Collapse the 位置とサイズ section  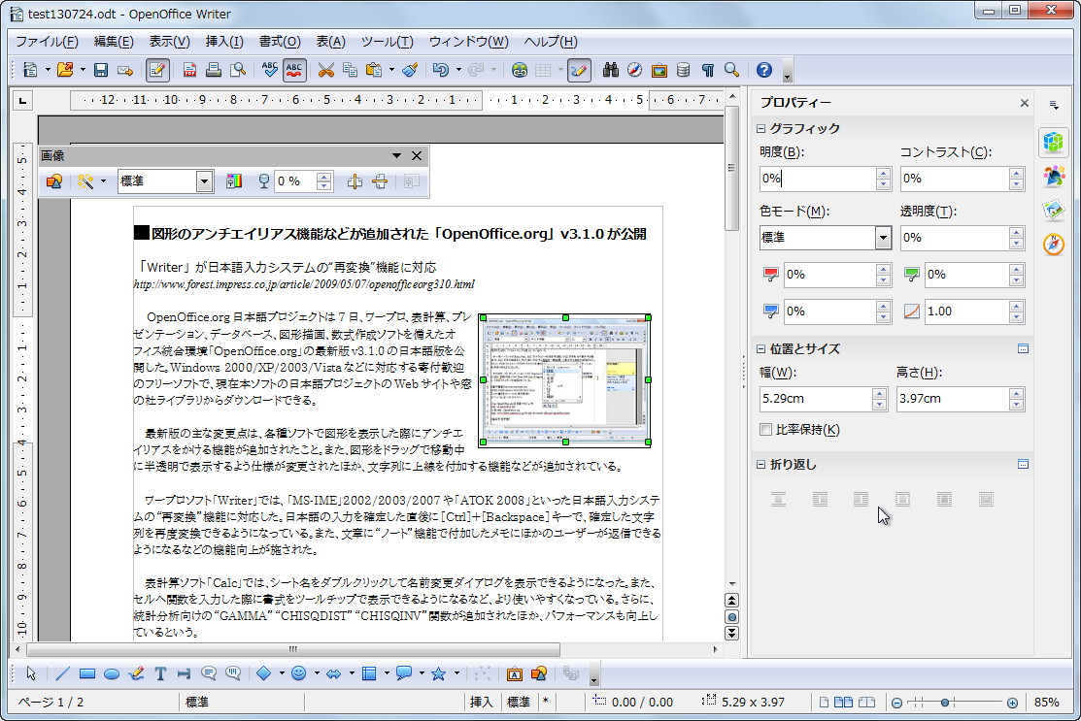tap(761, 349)
